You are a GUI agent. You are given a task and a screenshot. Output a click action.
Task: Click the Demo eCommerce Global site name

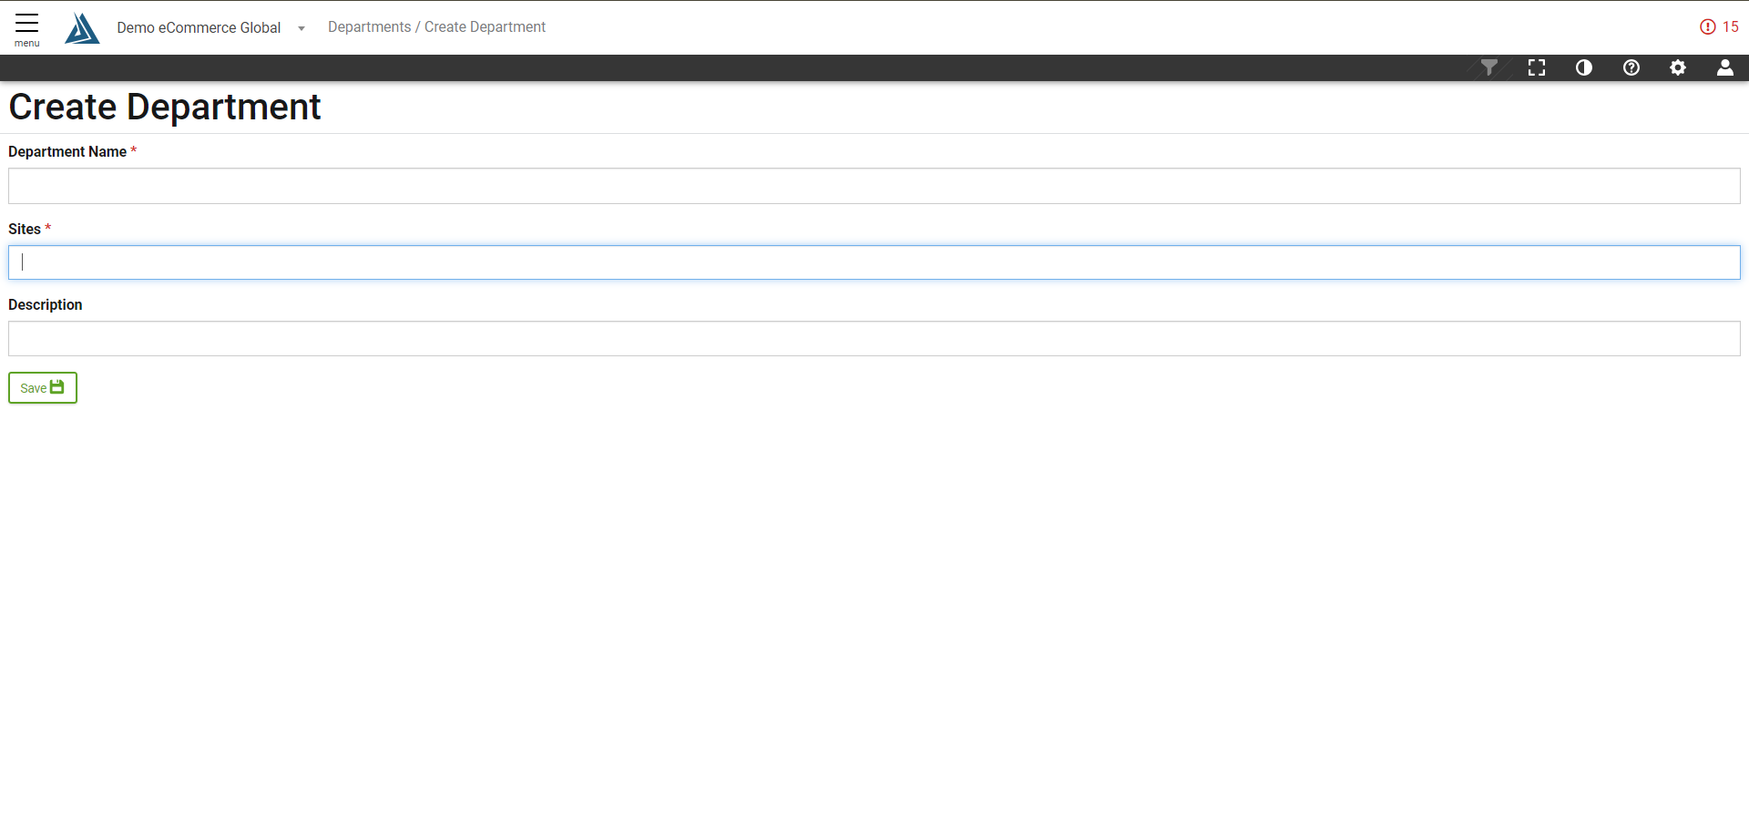pyautogui.click(x=199, y=28)
